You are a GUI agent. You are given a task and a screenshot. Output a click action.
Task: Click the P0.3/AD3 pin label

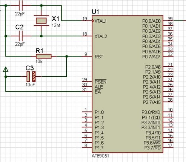[151, 36]
